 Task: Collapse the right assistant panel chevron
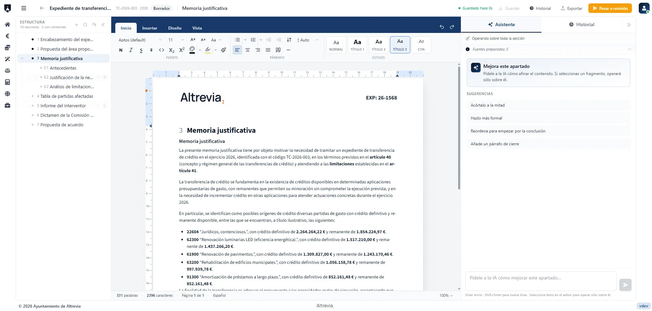(x=629, y=25)
